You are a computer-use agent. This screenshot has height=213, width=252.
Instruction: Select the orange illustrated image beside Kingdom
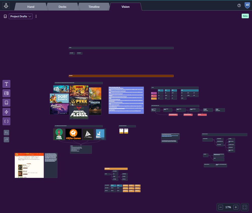click(x=95, y=94)
